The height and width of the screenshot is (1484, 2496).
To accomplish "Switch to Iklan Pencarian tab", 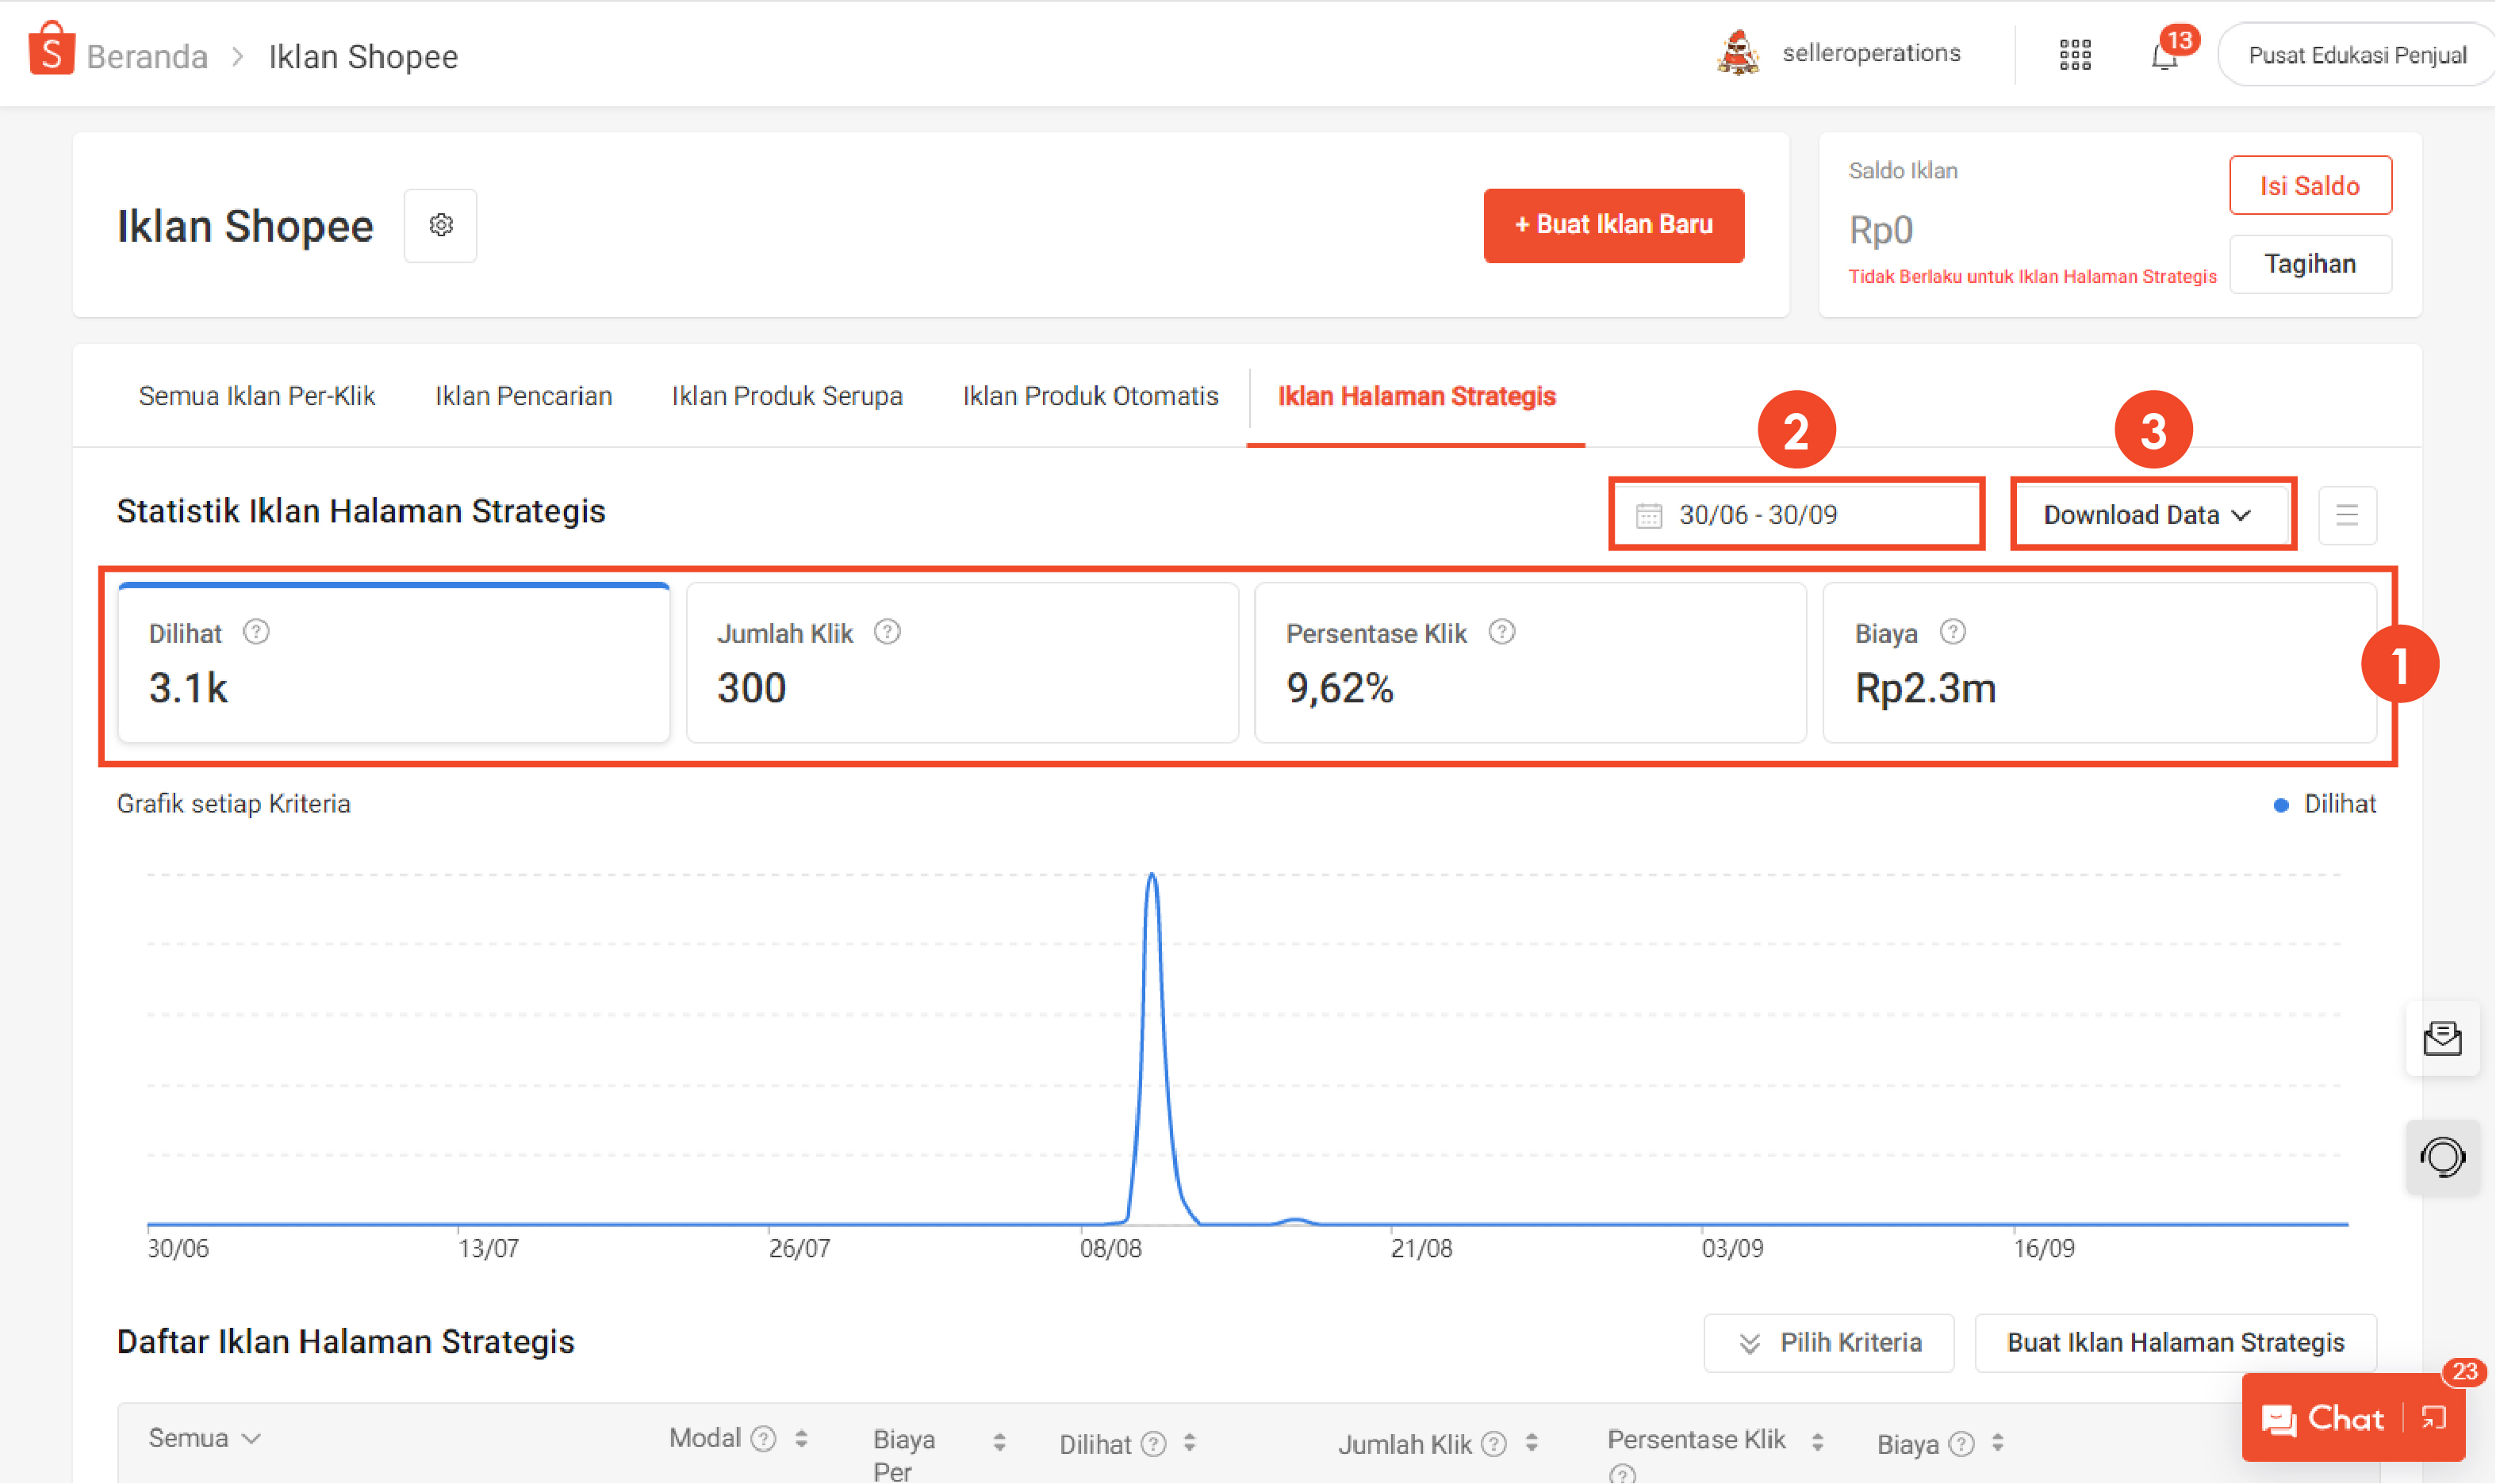I will click(523, 396).
